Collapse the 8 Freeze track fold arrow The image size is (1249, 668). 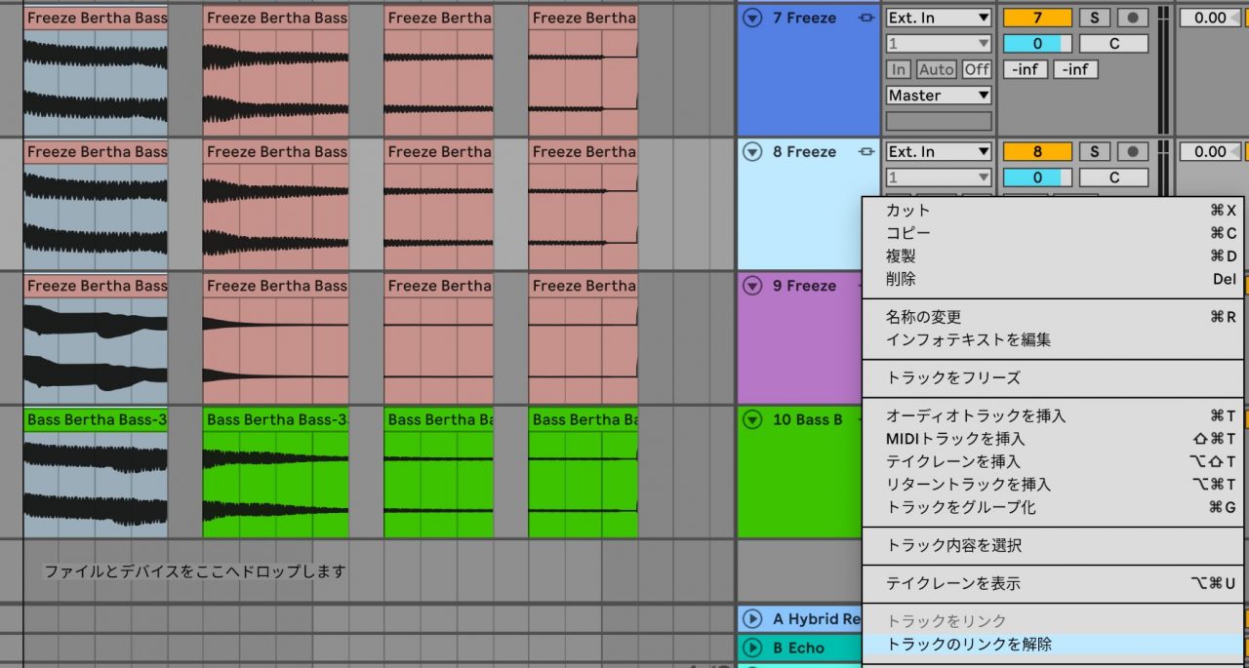[751, 151]
